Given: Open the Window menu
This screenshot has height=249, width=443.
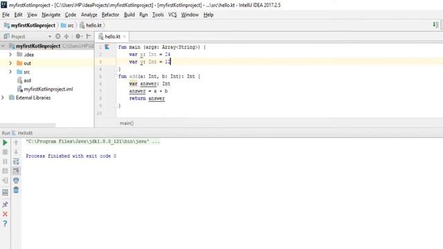Looking at the screenshot, I should (190, 15).
